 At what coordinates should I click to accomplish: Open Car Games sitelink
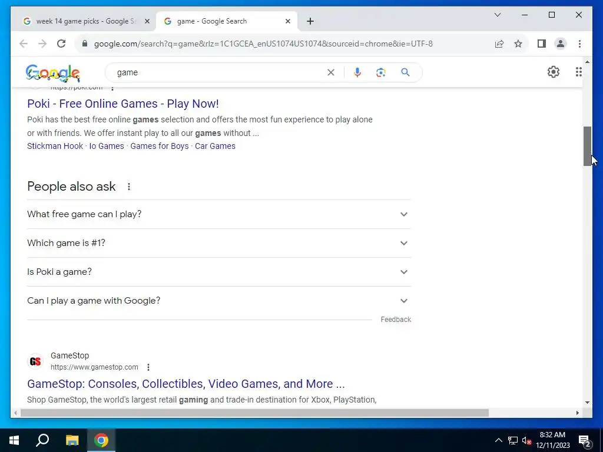pyautogui.click(x=215, y=146)
